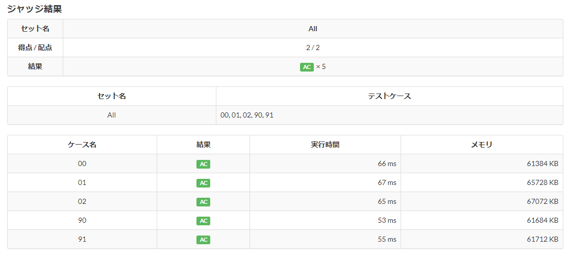The height and width of the screenshot is (257, 571).
Task: Select the 65728 KB memory value
Action: tap(542, 182)
